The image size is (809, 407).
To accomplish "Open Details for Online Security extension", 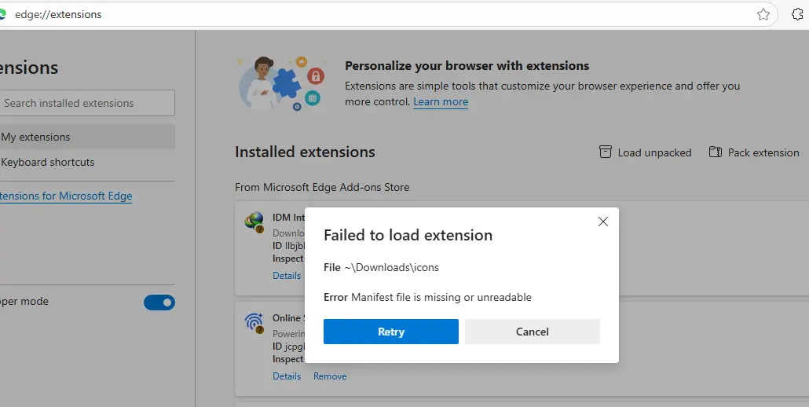I will (287, 376).
